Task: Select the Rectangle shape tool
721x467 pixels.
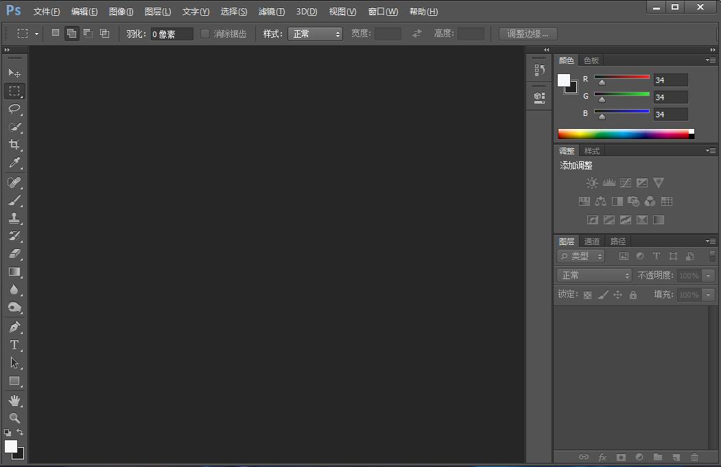Action: [x=14, y=381]
